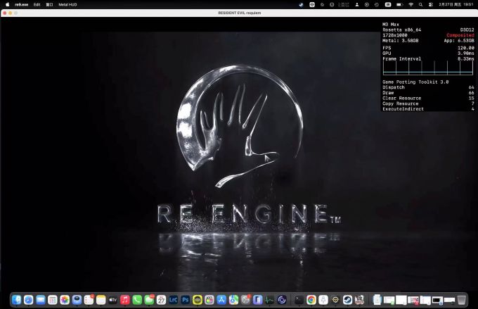Open the Reminders app with red badge
478x309 pixels.
[89, 300]
